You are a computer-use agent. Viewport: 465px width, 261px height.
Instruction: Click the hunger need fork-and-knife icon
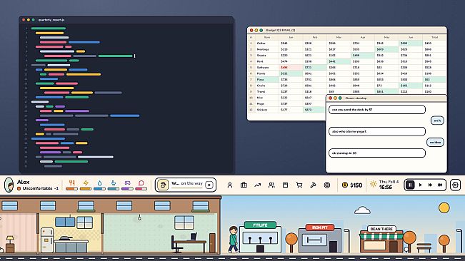point(71,183)
